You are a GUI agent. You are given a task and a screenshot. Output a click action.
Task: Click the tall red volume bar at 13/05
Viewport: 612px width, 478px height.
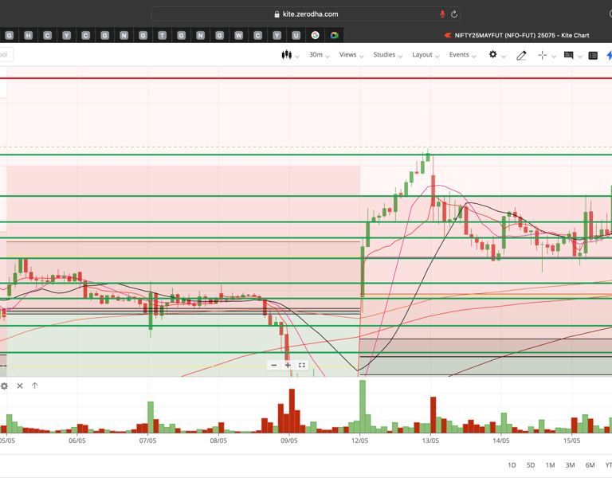click(x=433, y=415)
